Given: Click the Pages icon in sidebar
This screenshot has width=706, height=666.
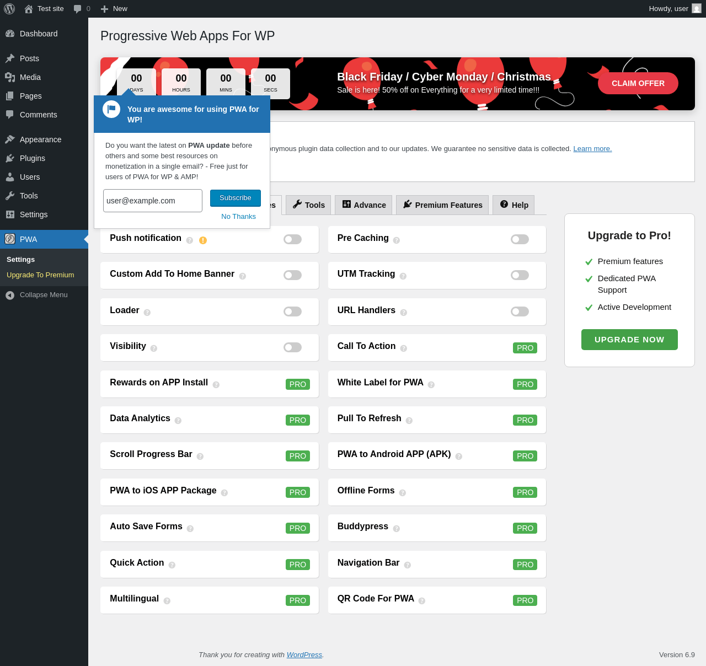Looking at the screenshot, I should pos(10,96).
